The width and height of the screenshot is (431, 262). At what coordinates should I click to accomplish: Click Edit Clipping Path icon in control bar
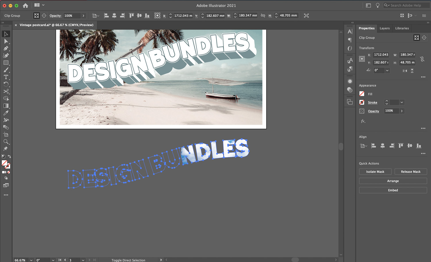point(36,16)
